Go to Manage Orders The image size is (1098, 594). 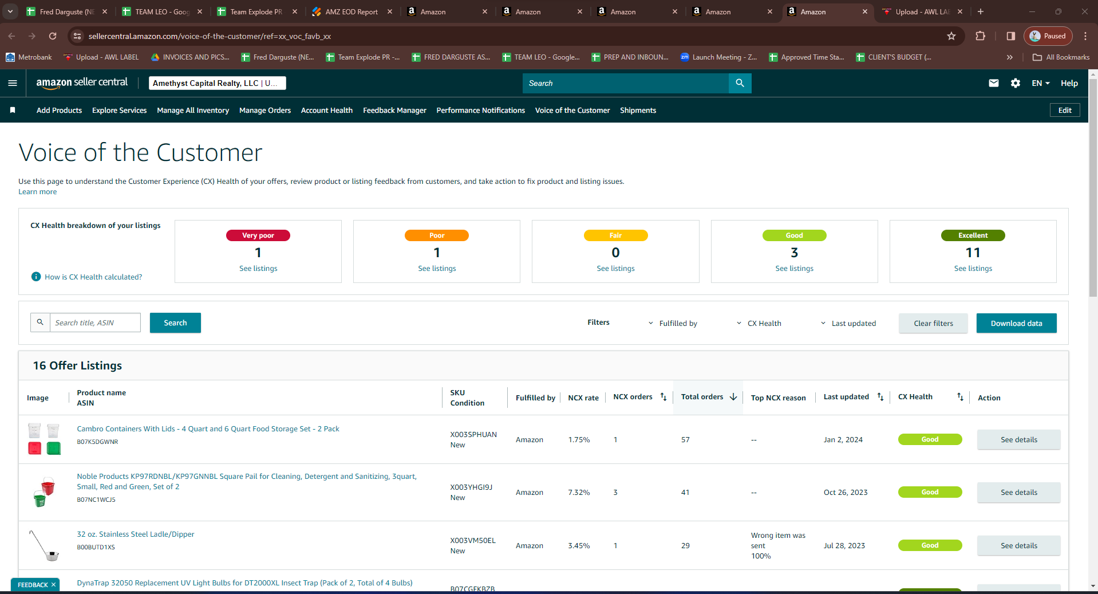tap(265, 110)
